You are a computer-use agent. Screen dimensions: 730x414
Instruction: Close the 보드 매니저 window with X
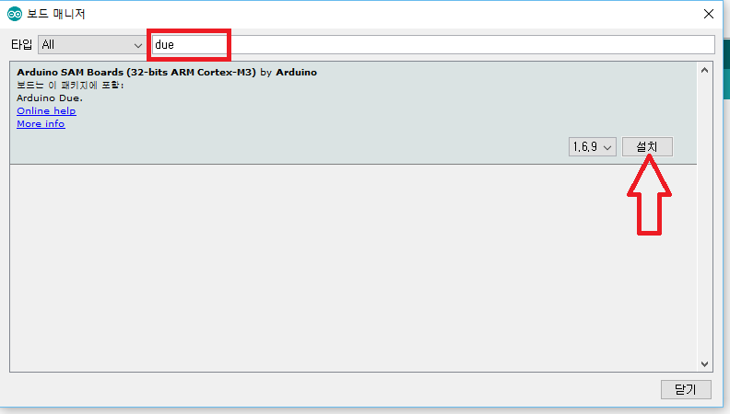[709, 14]
